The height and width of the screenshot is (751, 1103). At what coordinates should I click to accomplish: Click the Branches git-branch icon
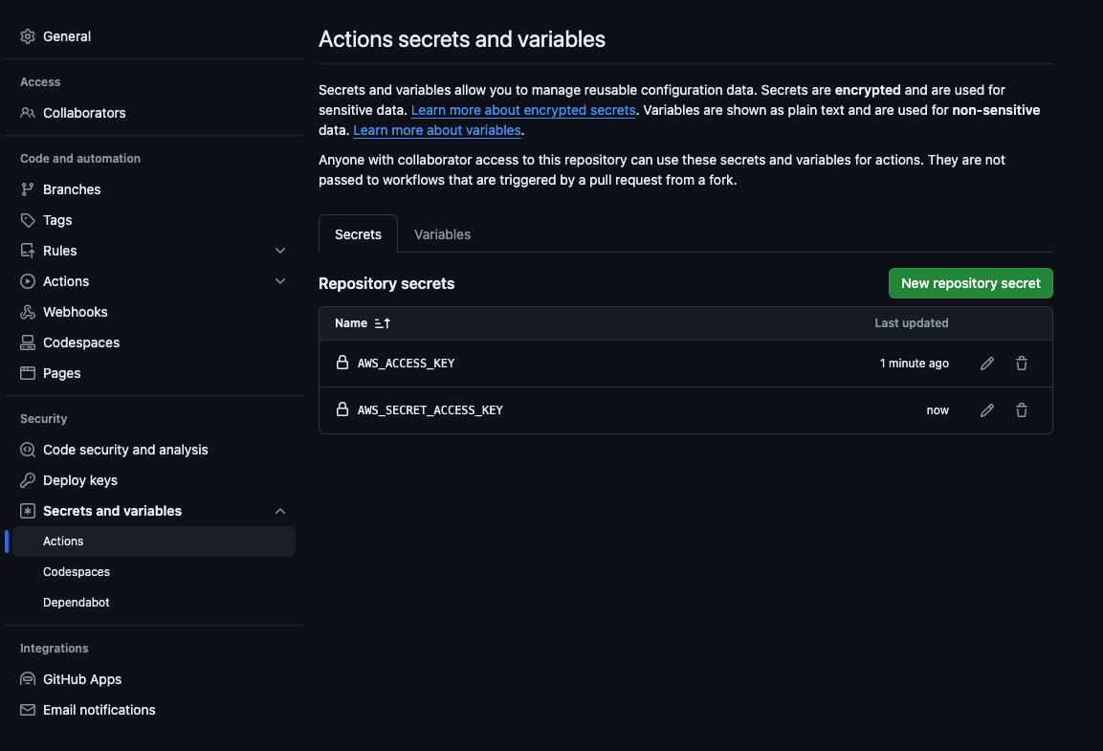coord(28,189)
